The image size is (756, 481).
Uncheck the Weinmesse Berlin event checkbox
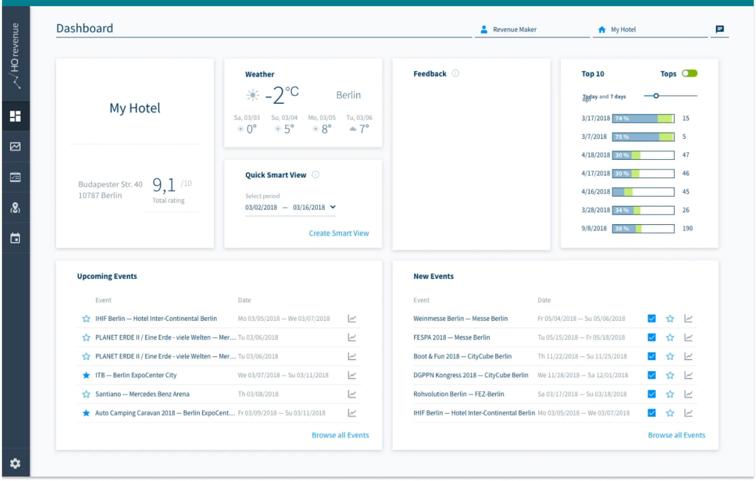tap(652, 319)
